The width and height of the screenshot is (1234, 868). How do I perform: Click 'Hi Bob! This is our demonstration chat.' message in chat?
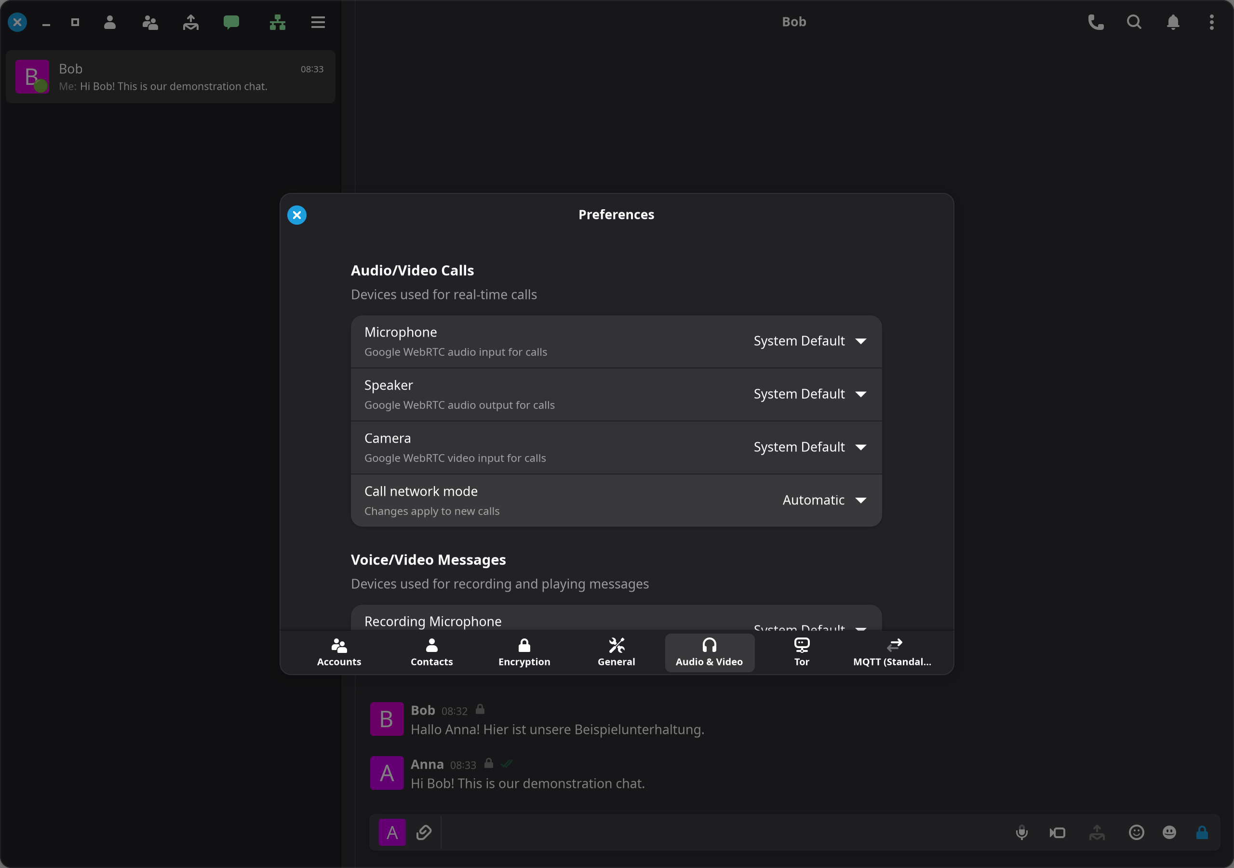click(x=528, y=784)
